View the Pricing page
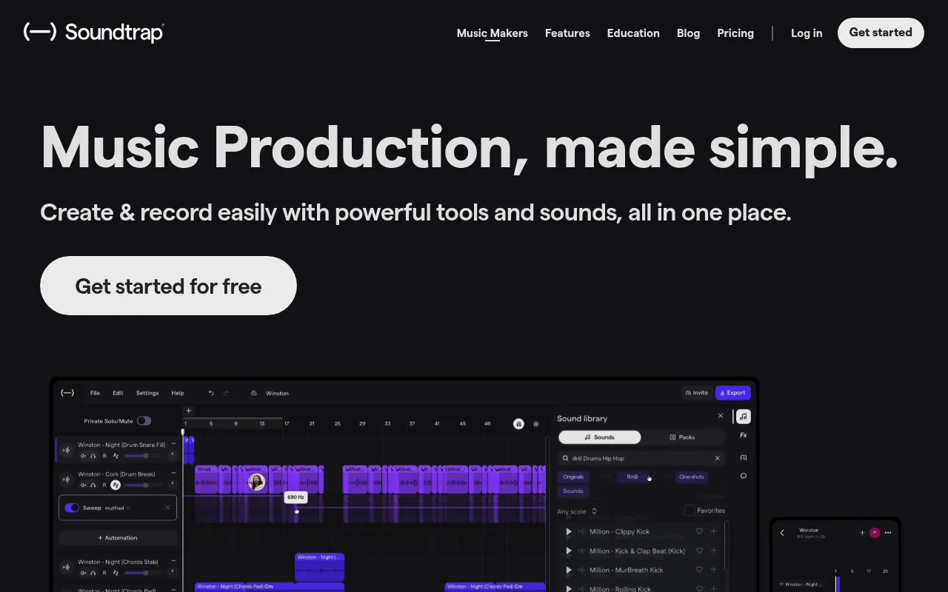This screenshot has height=592, width=948. tap(735, 33)
